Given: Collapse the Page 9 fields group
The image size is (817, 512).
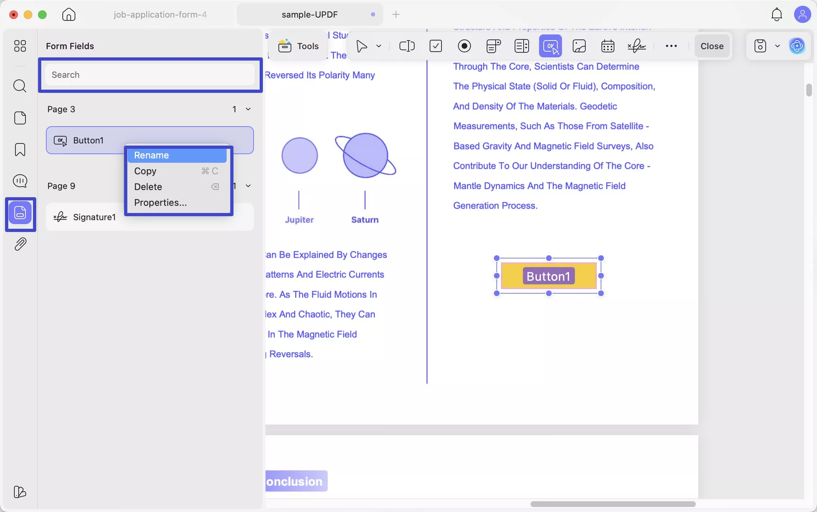Looking at the screenshot, I should point(248,186).
